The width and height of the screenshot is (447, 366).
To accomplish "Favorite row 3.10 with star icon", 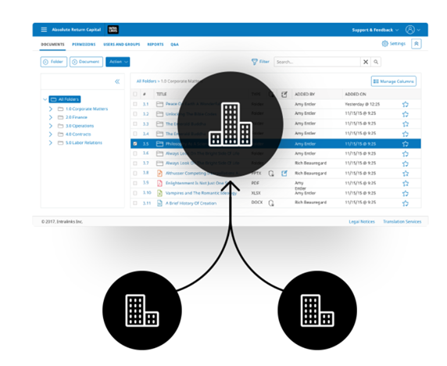I will coord(405,193).
